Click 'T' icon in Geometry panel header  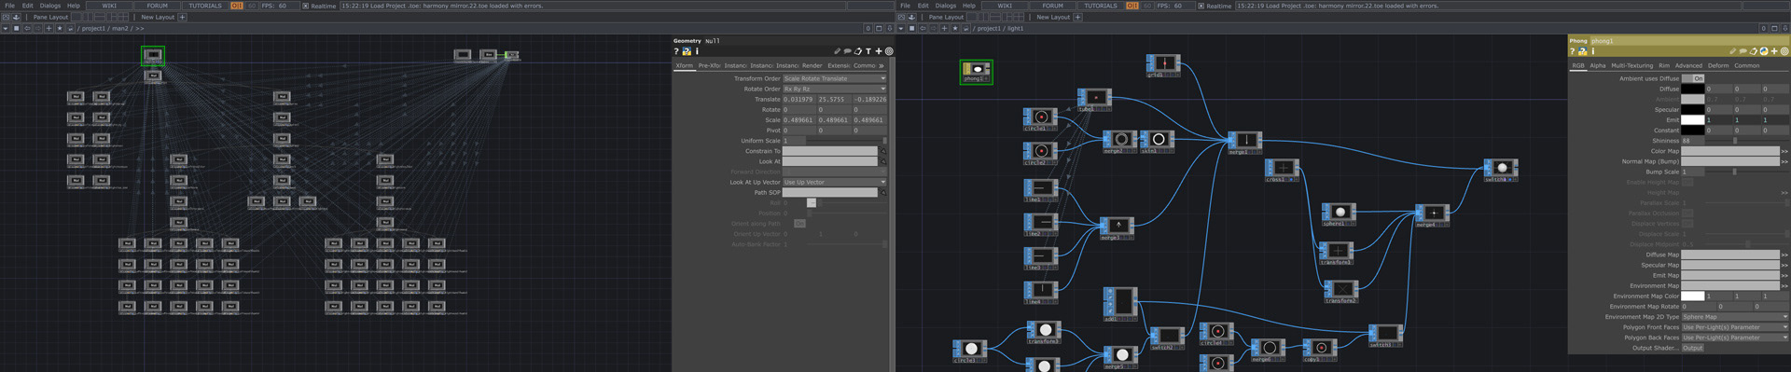[x=868, y=52]
